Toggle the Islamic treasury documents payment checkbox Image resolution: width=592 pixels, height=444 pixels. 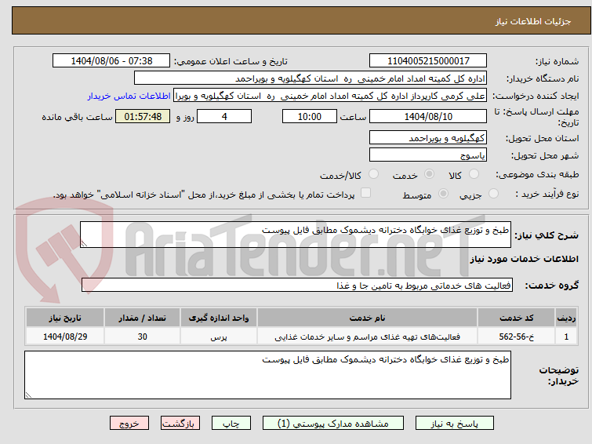point(365,193)
